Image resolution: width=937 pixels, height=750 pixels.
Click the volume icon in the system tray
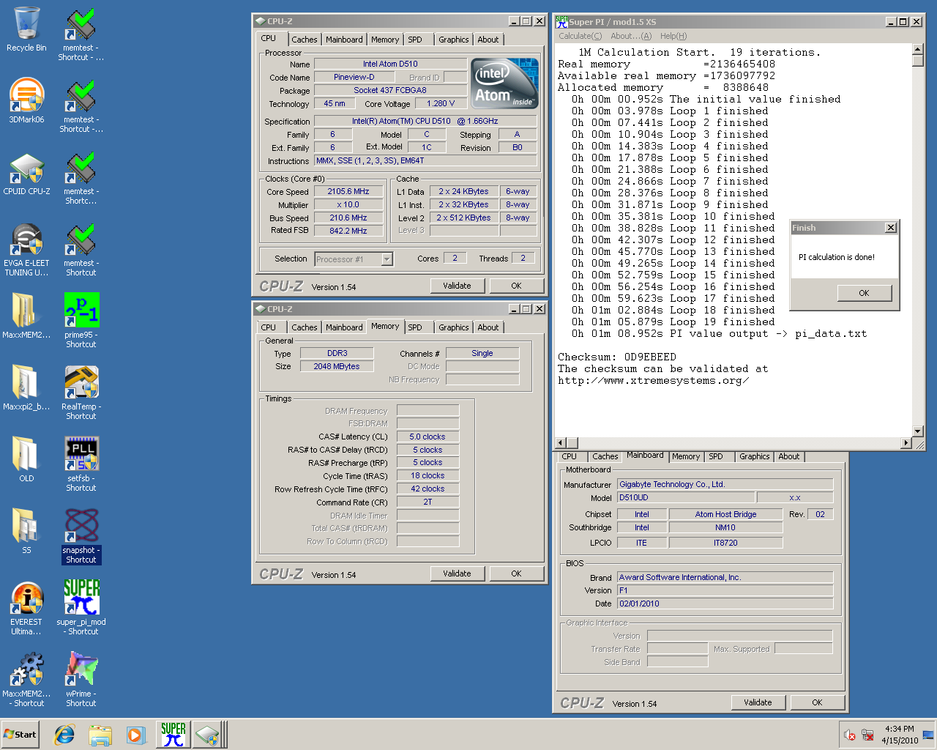point(850,735)
